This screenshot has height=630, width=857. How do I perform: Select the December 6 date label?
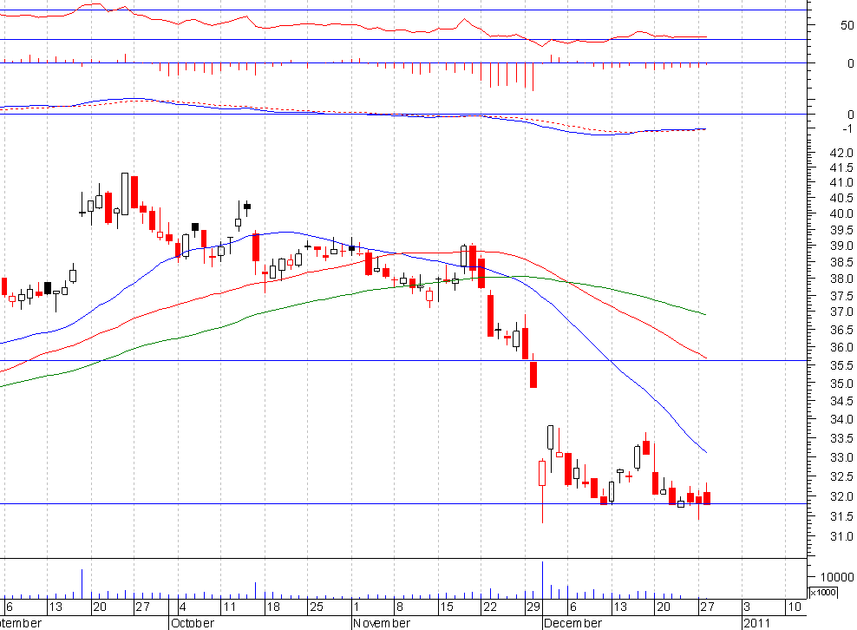tap(572, 607)
